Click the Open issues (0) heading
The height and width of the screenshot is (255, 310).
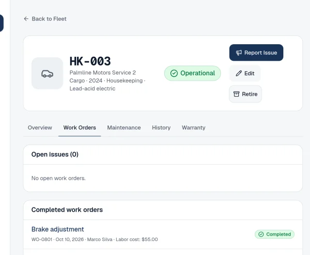[55, 154]
